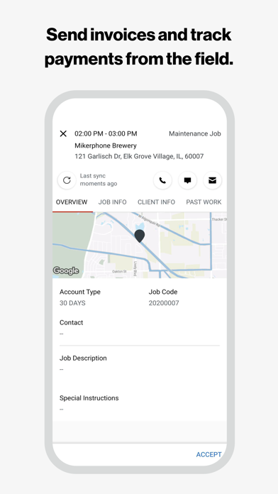Open the Google map preview
Image resolution: width=278 pixels, height=494 pixels.
140,245
